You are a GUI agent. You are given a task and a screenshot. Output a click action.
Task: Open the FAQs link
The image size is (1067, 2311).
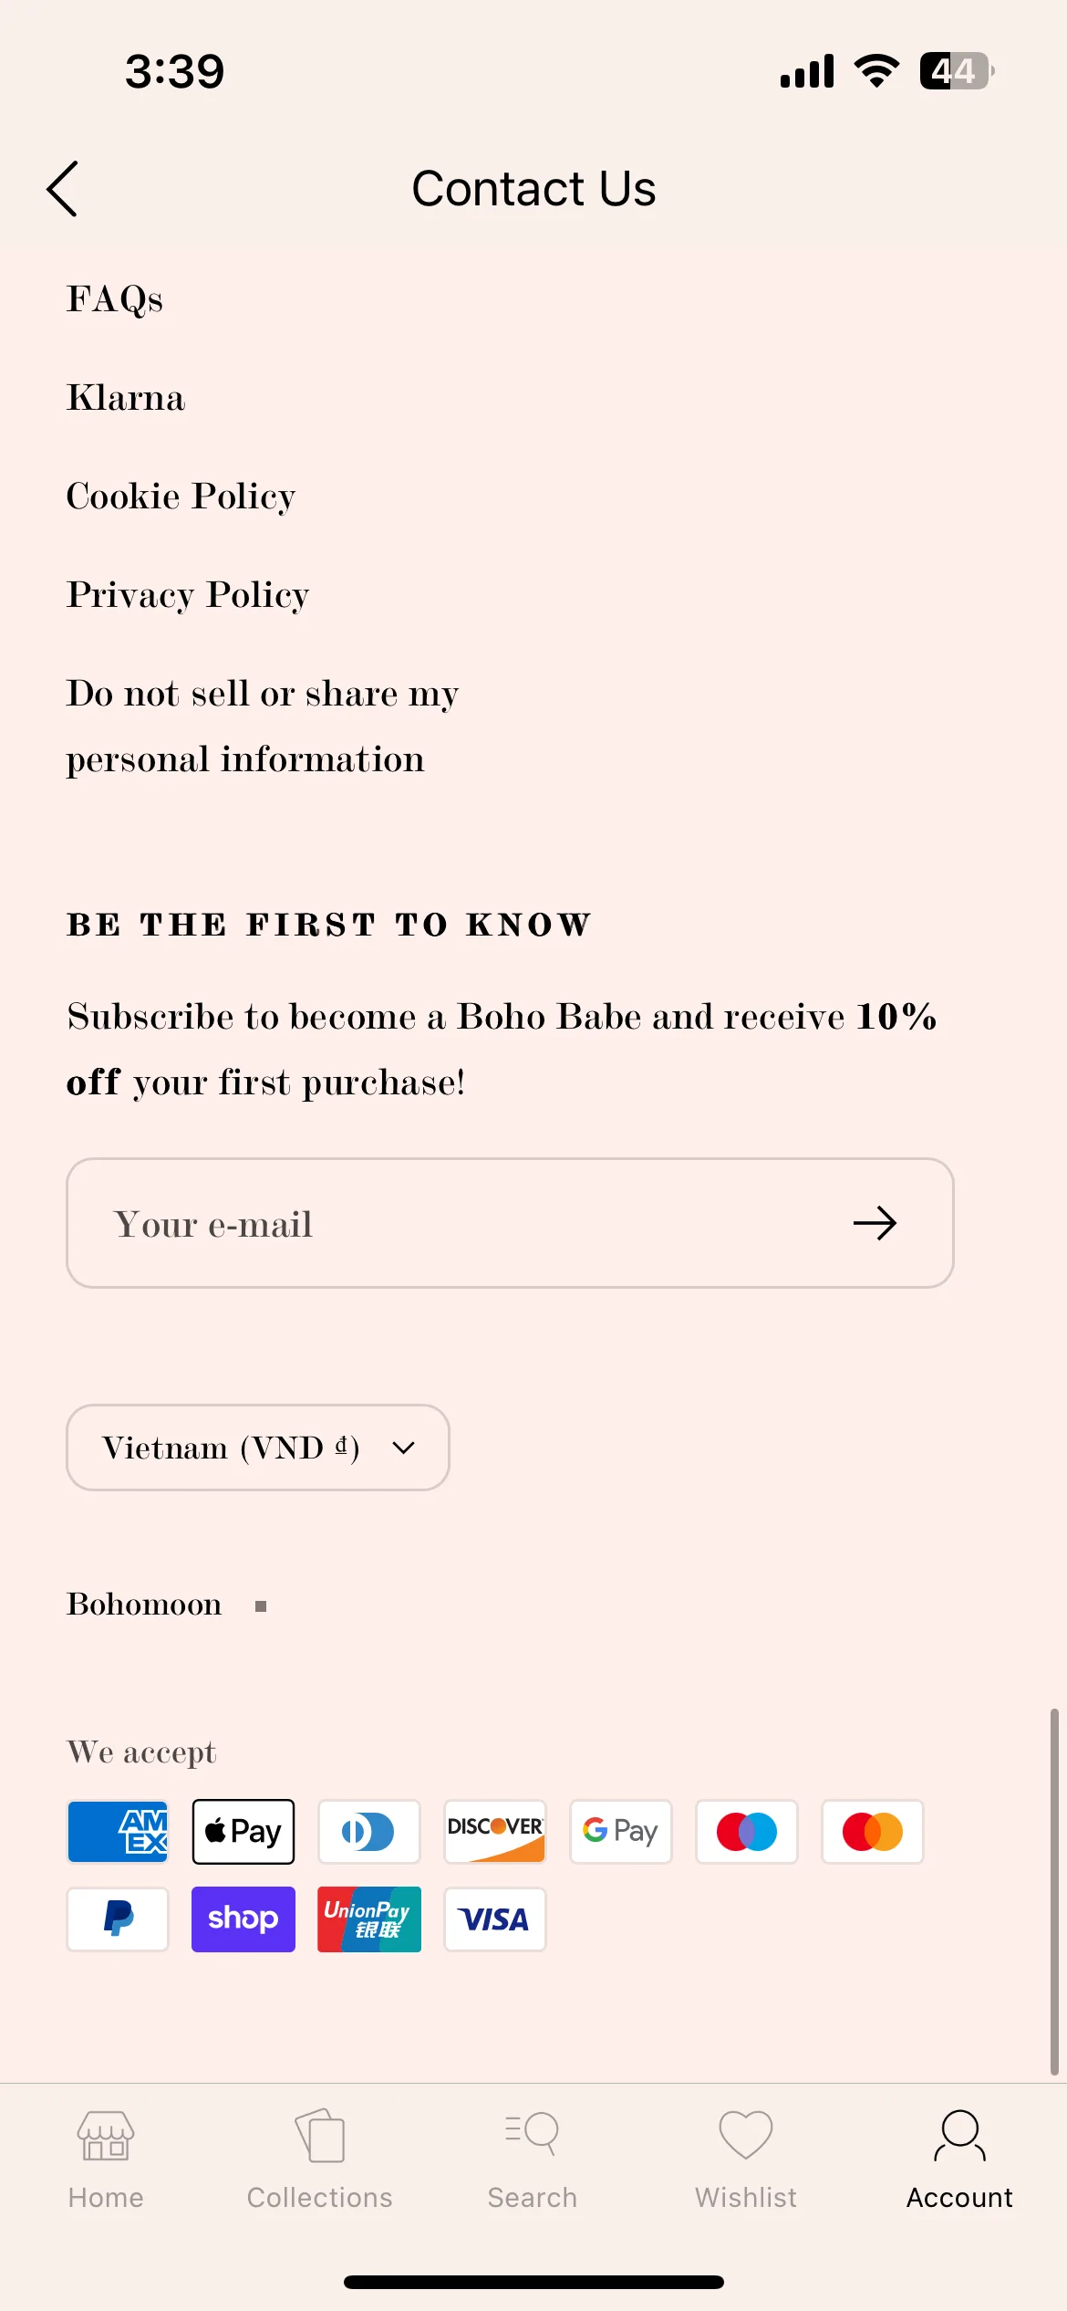point(115,299)
